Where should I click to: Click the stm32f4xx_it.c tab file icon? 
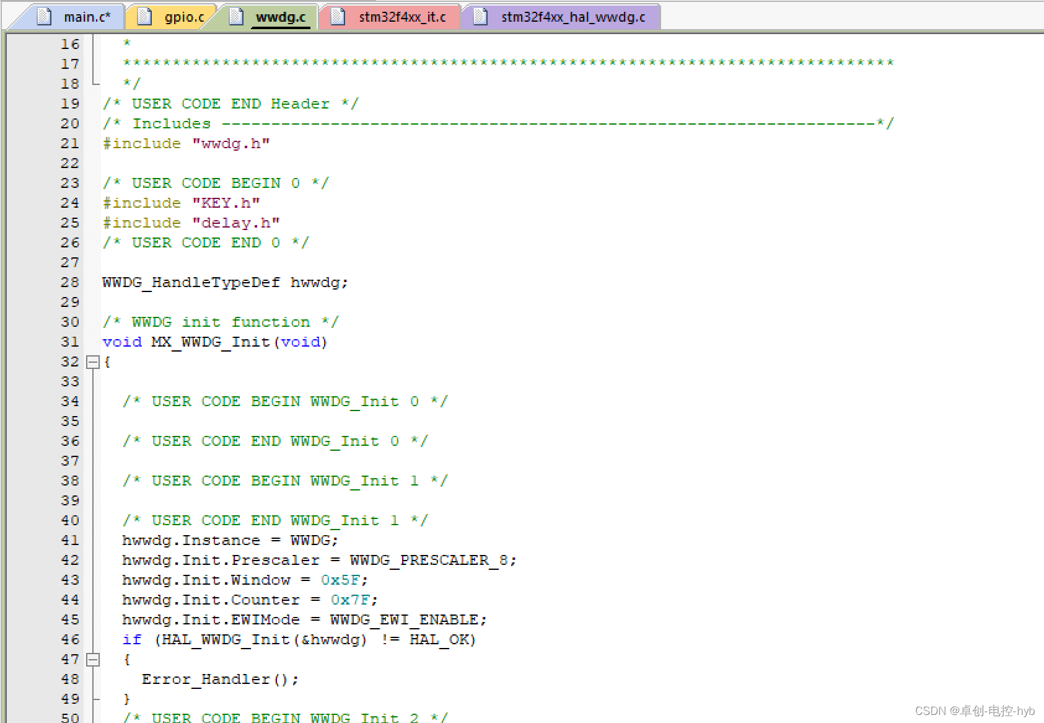point(338,17)
